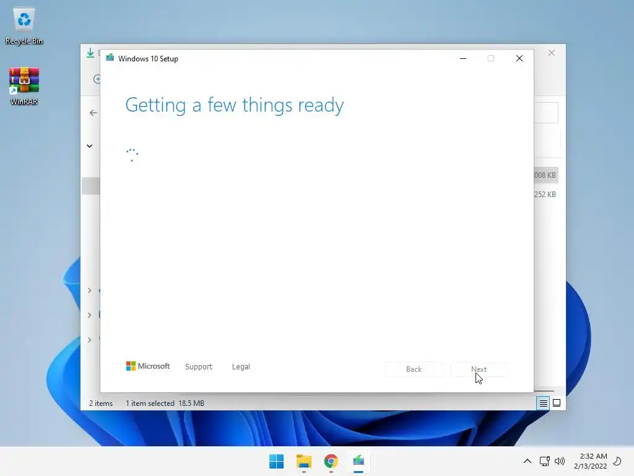Open the volume speaker tray icon
Viewport: 634px width, 476px height.
pyautogui.click(x=560, y=461)
